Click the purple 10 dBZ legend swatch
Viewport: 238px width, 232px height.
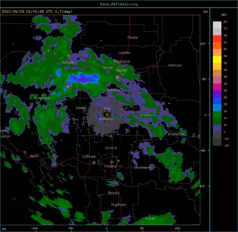point(217,128)
